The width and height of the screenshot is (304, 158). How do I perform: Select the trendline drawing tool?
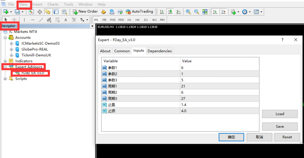[x=41, y=19]
